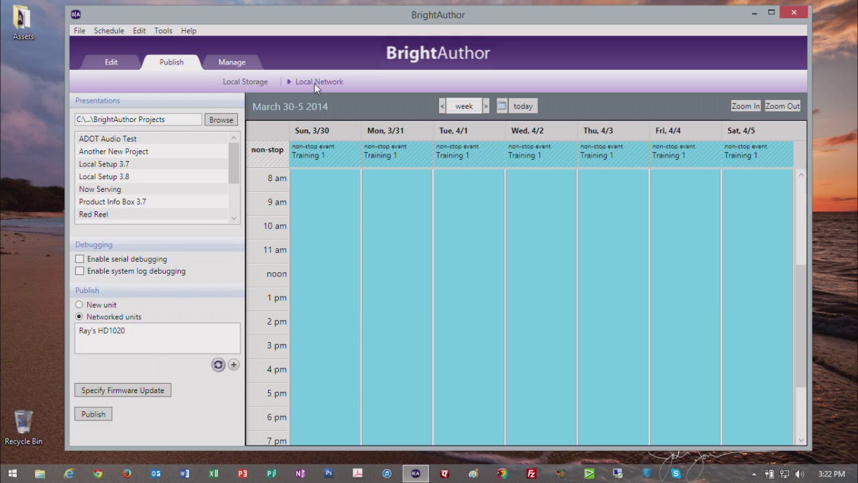This screenshot has height=483, width=858.
Task: Open the Tools menu
Action: coord(163,31)
